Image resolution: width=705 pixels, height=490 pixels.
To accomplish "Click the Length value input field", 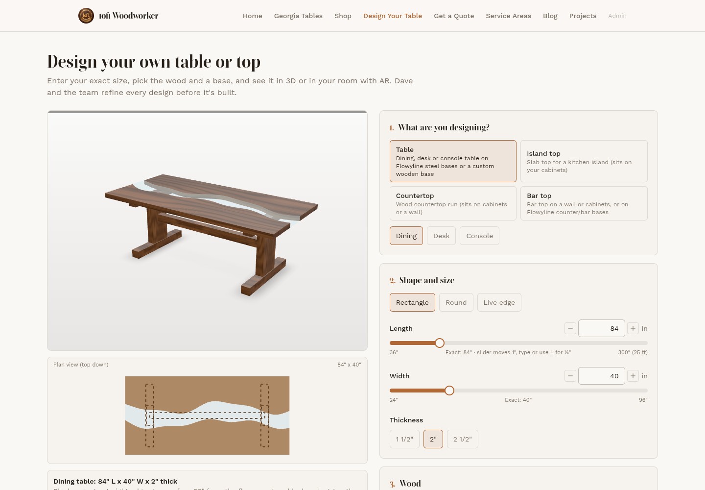I will (601, 328).
